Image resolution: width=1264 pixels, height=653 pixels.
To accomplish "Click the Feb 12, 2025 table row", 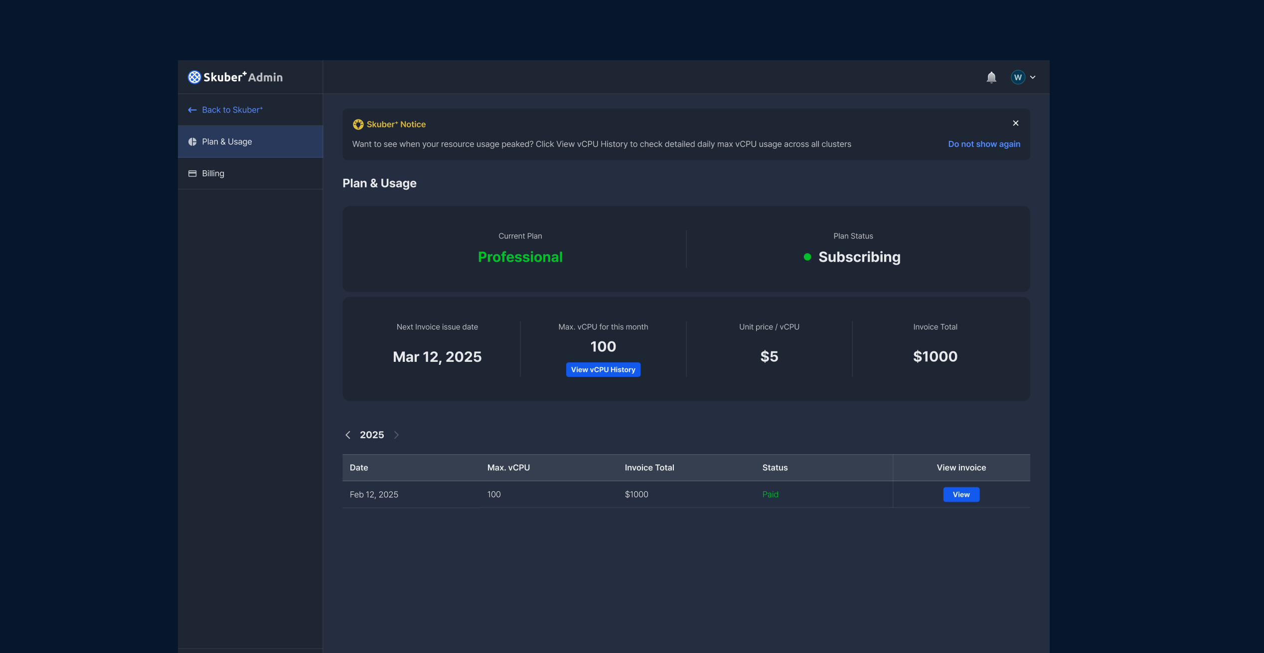I will 548,495.
